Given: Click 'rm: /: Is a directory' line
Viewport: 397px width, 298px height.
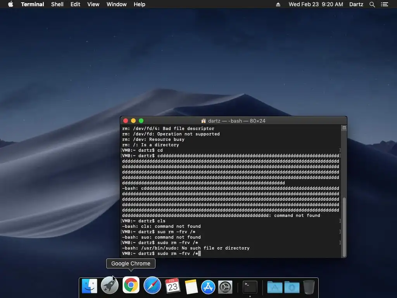Looking at the screenshot, I should (x=150, y=145).
